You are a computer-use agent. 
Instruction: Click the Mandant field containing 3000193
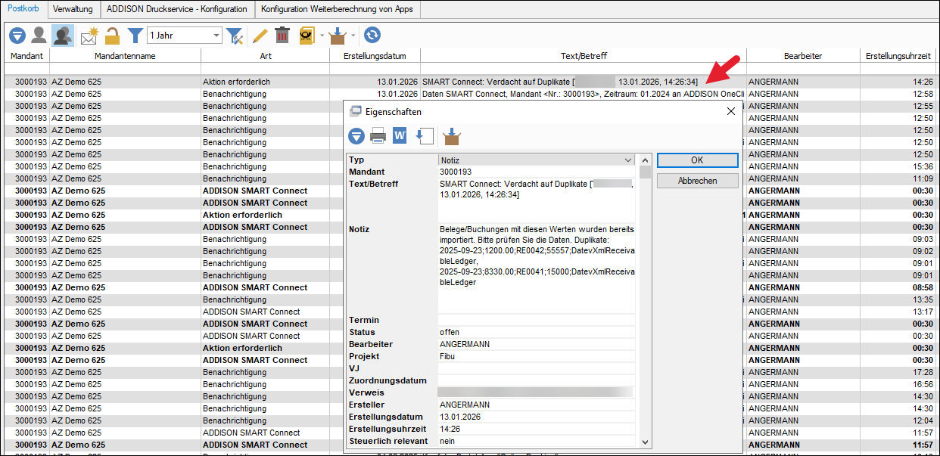click(x=536, y=172)
